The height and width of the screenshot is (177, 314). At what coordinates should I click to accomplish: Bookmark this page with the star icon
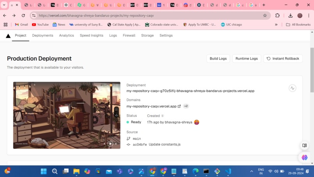(265, 16)
